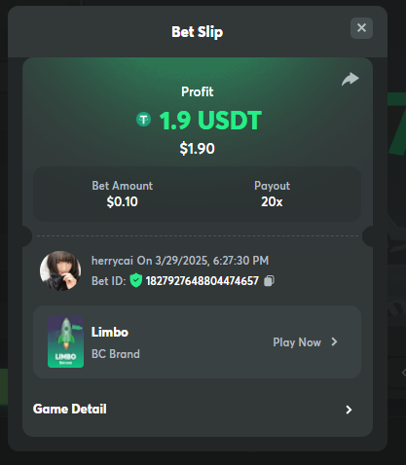The image size is (406, 465).
Task: Click the 20x Payout value
Action: tap(272, 201)
